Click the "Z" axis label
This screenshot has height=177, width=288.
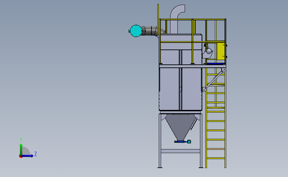click(36, 154)
